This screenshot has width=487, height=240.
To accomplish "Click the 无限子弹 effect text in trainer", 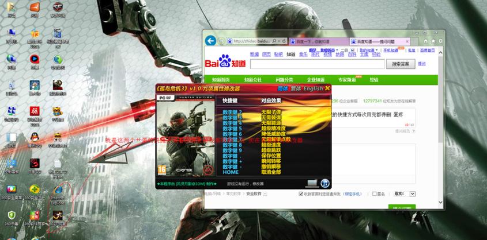I will 271,111.
